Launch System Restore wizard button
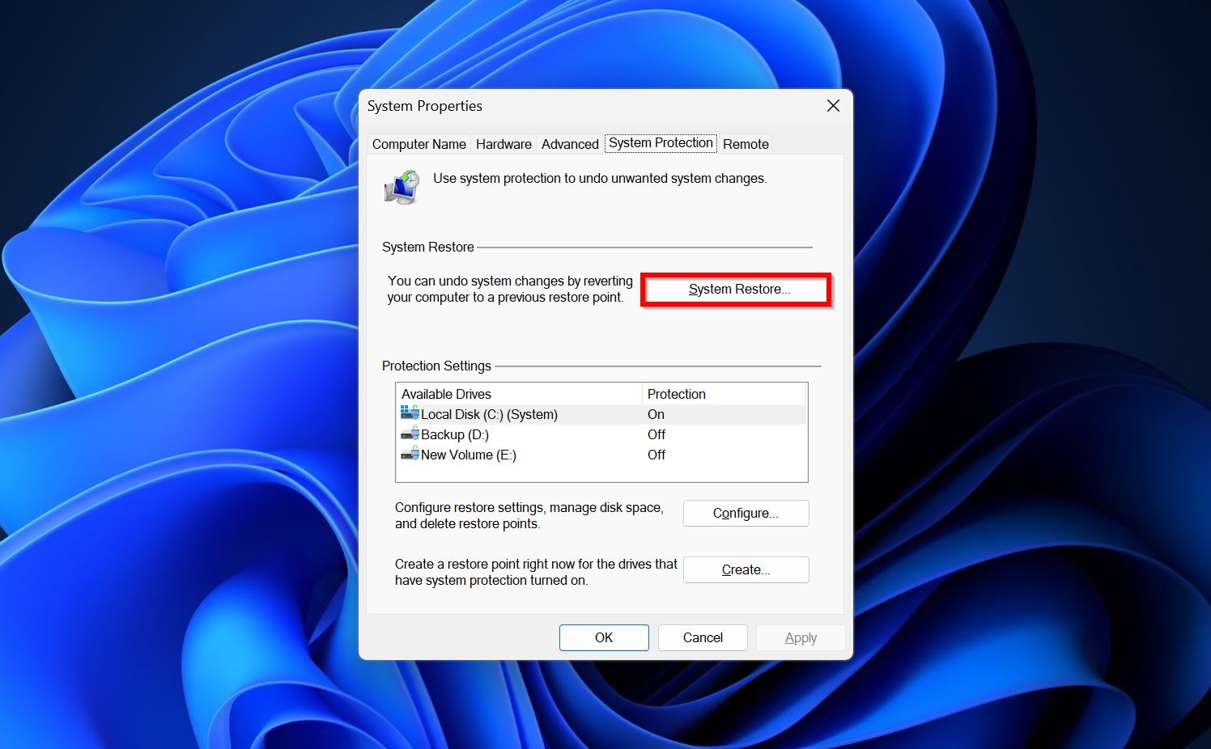The height and width of the screenshot is (749, 1211). 737,290
